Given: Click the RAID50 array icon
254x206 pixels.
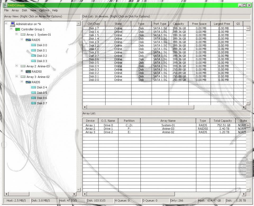Looking at the screenshot, I should coord(28,72).
